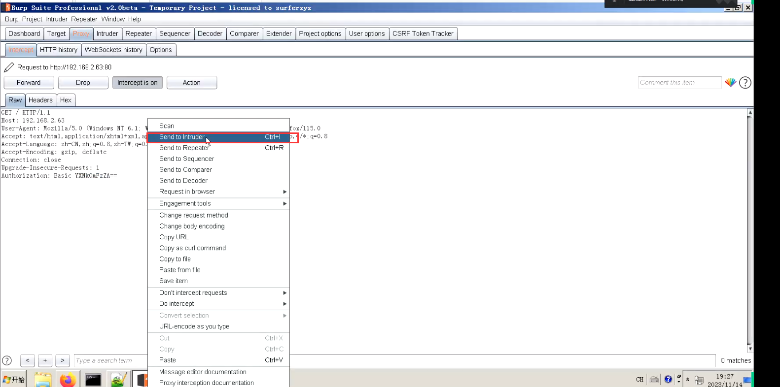This screenshot has width=780, height=387.
Task: Open the Intruder tab
Action: 107,33
